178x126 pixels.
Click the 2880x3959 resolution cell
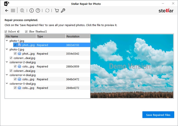tap(73, 67)
